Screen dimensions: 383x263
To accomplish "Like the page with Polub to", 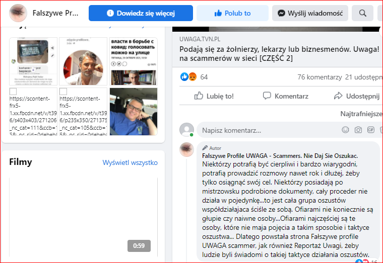I will pyautogui.click(x=232, y=13).
